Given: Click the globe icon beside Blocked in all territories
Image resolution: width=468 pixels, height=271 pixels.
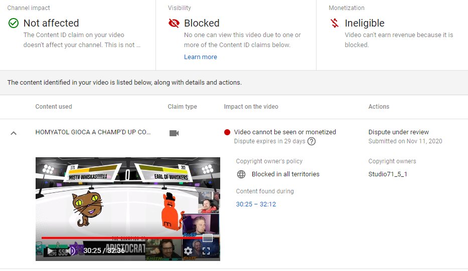Looking at the screenshot, I should pyautogui.click(x=241, y=174).
